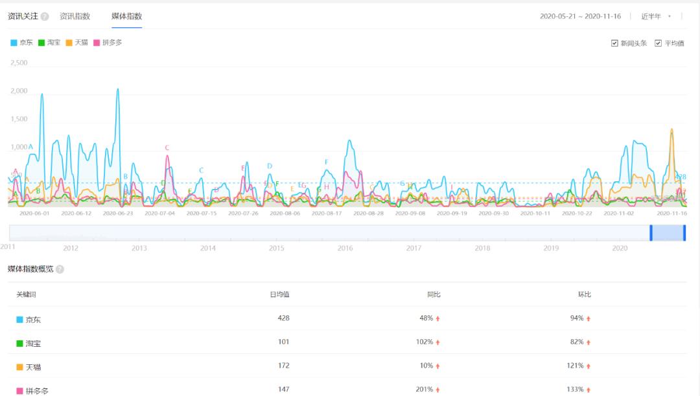Open help icon beside 媒体指数概览

[x=60, y=269]
